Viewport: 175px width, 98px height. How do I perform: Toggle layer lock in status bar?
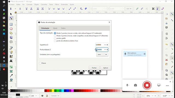47,96
